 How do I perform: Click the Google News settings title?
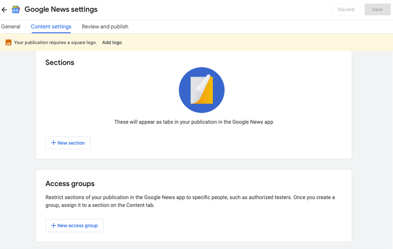coord(61,10)
